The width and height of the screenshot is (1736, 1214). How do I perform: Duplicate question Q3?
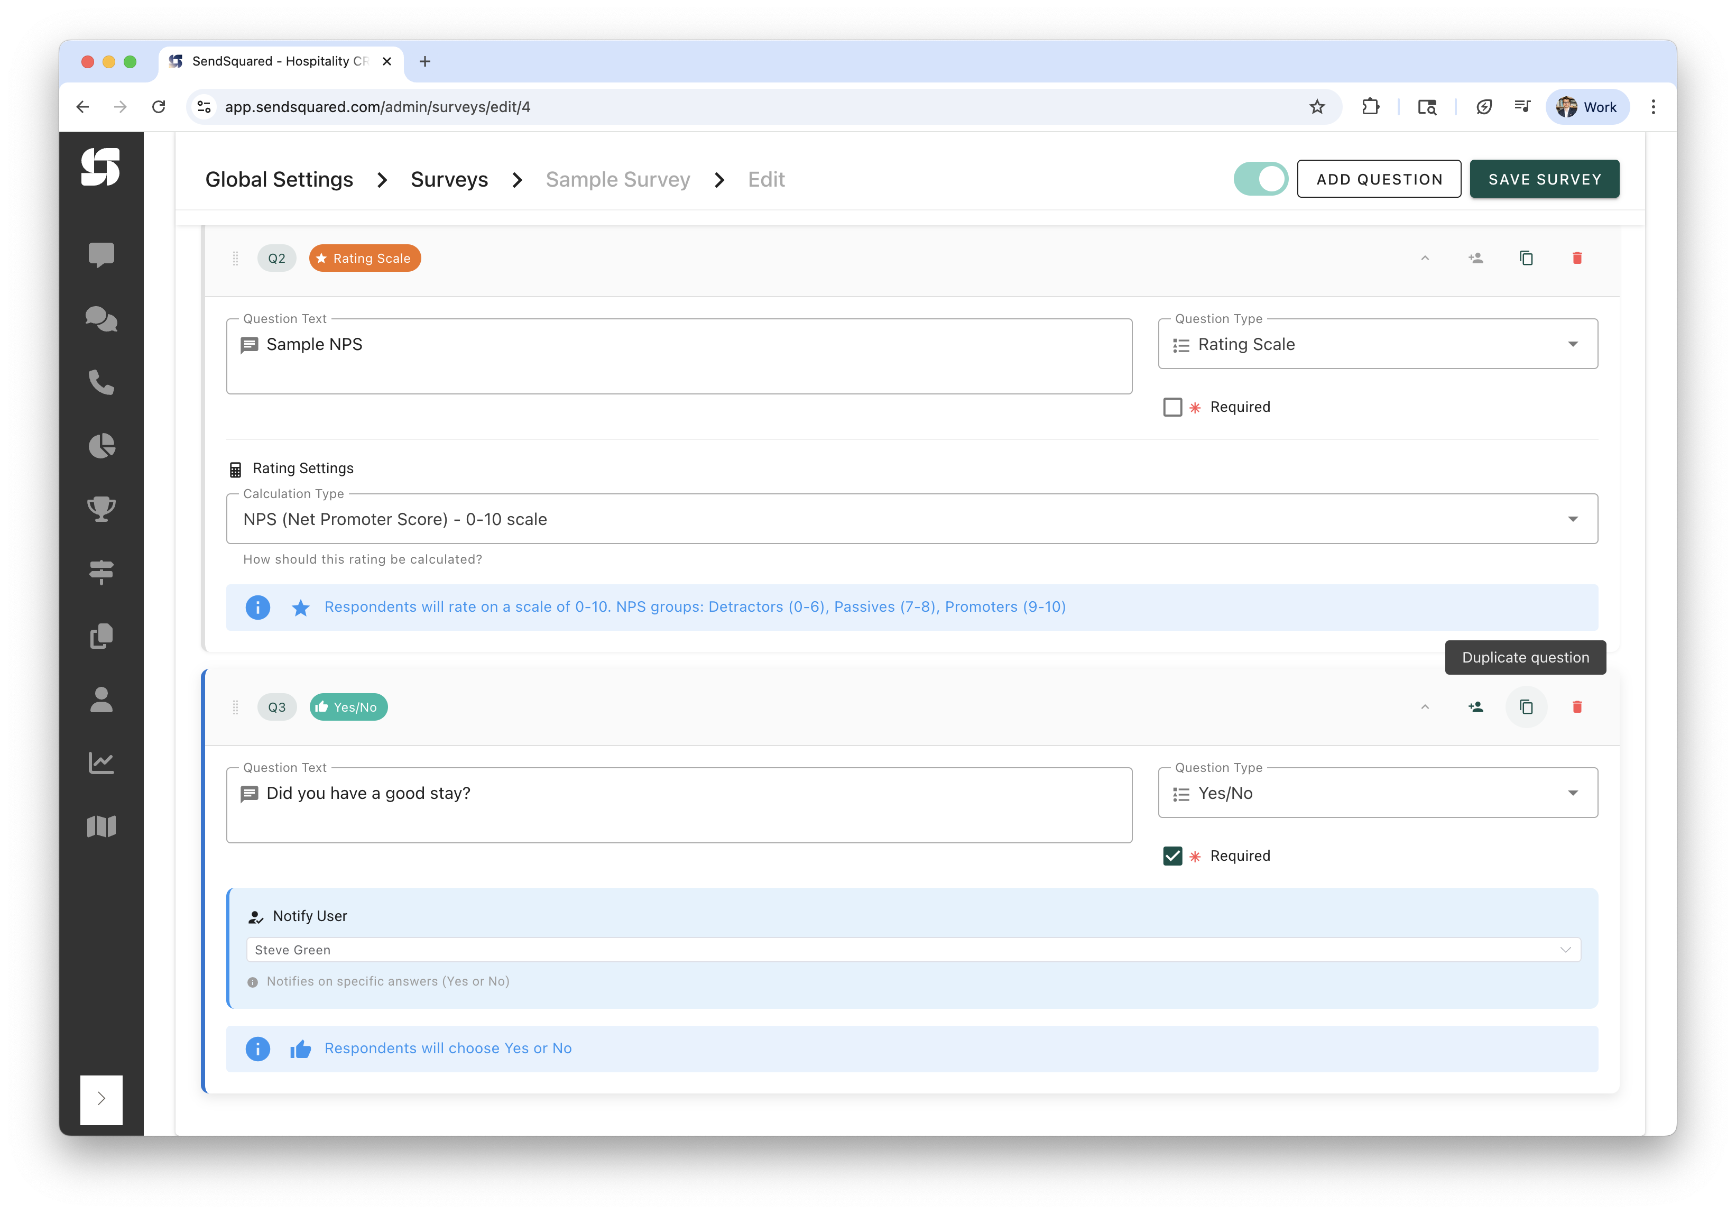pos(1526,706)
